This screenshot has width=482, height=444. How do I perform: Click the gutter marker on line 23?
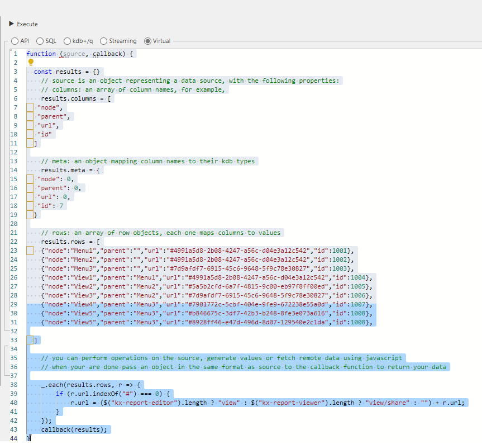click(30, 250)
